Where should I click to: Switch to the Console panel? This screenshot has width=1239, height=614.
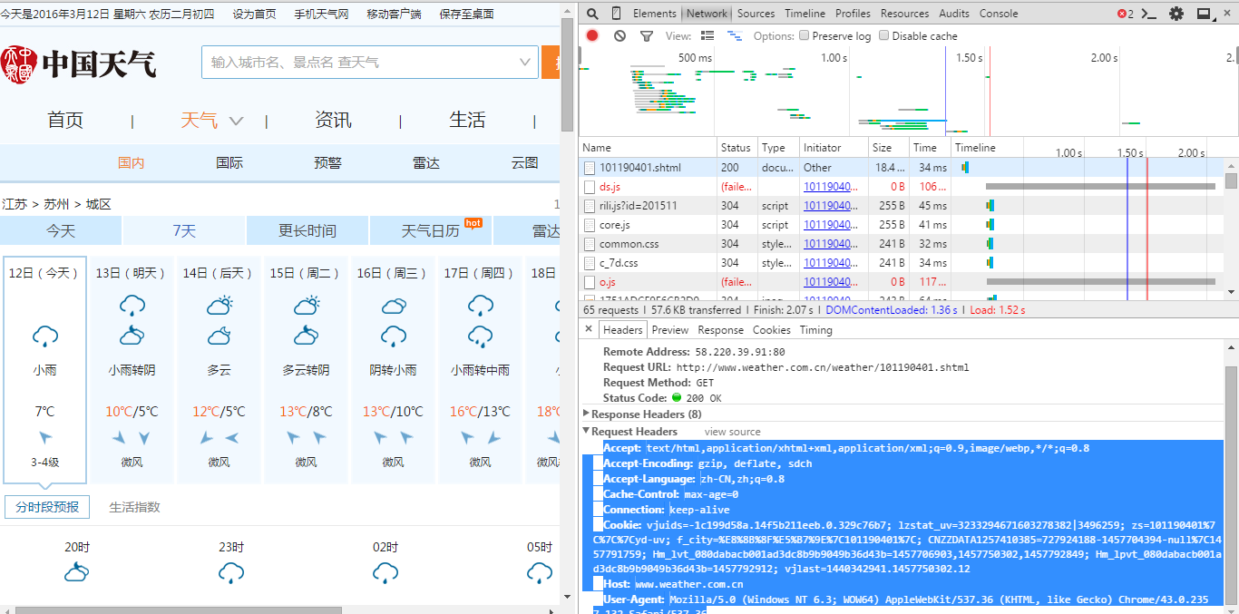tap(999, 14)
